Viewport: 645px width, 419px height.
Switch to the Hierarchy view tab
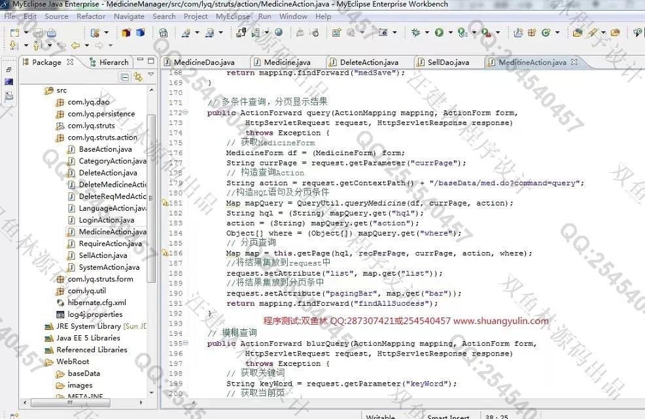click(109, 62)
